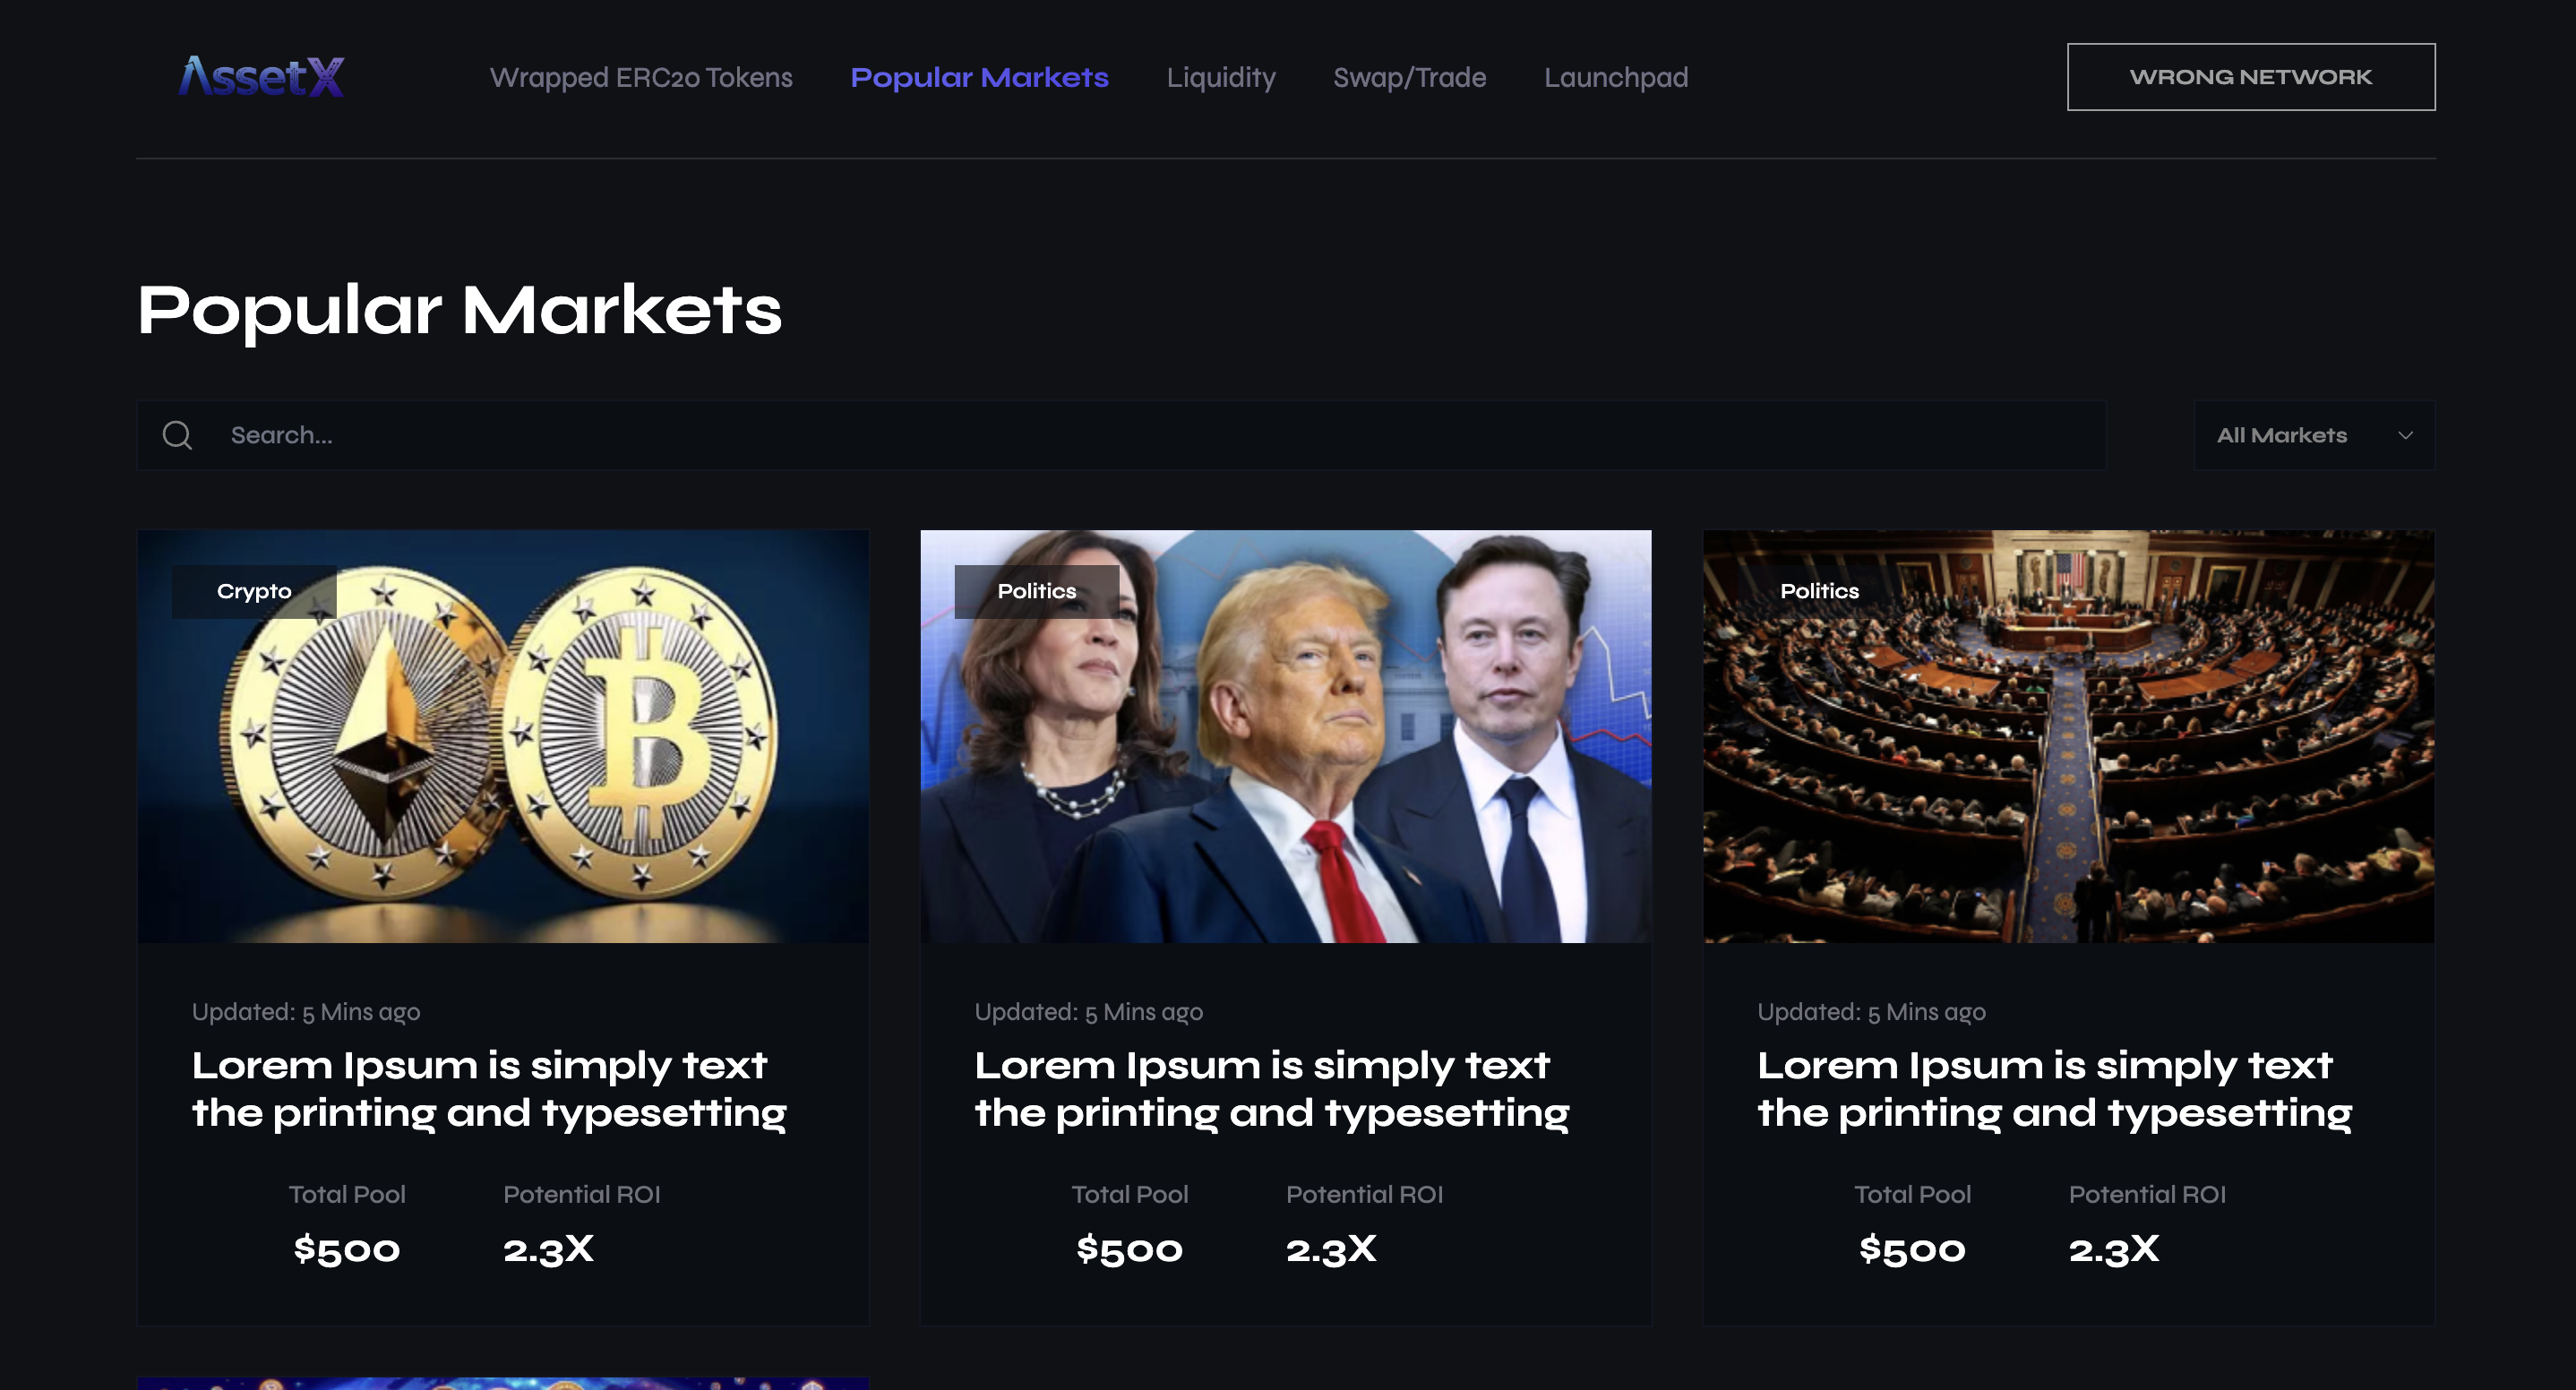Click the AssetX logo
This screenshot has height=1390, width=2576.
261,77
